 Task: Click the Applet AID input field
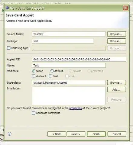pos(79,59)
